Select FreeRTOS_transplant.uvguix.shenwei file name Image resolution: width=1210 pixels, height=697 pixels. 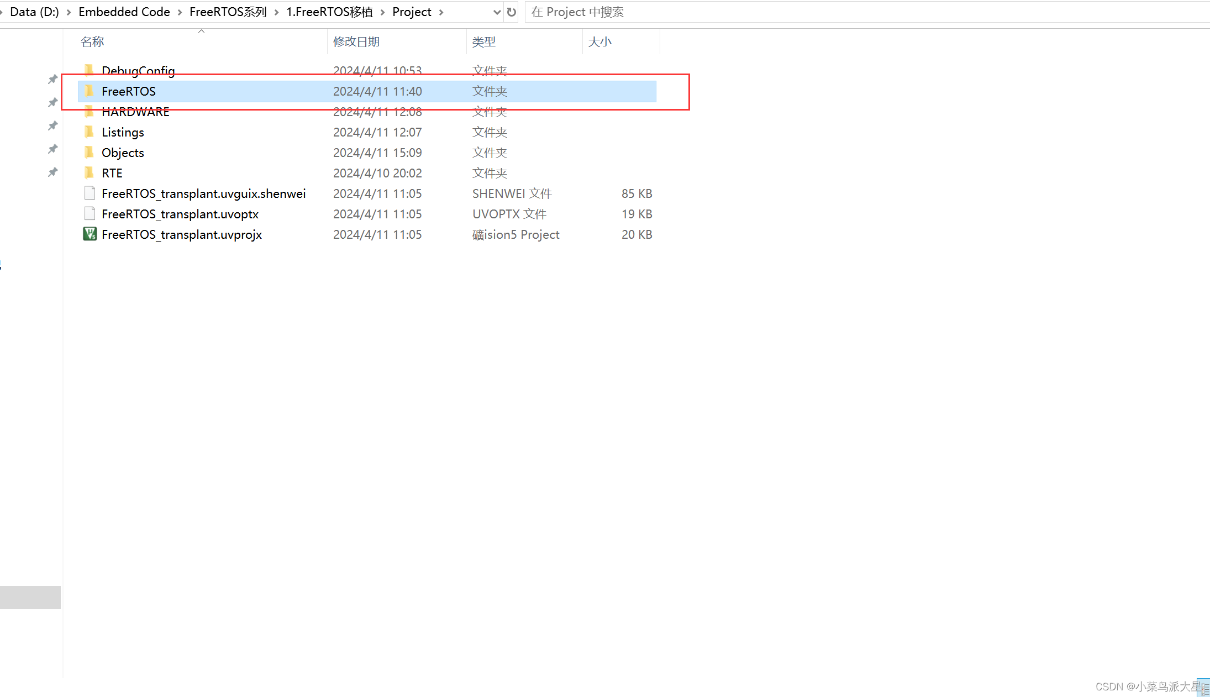(204, 193)
